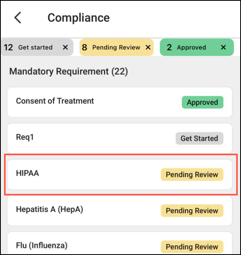Select the Approved filter chip label

(x=191, y=47)
